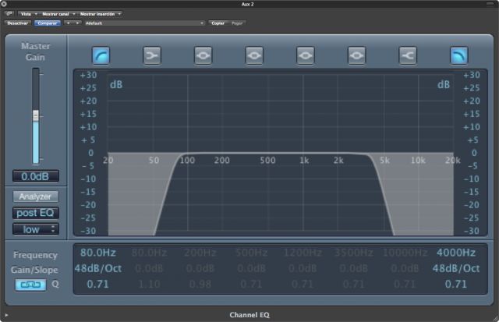
Task: Open the preset '#default' dropdown
Action: click(144, 23)
